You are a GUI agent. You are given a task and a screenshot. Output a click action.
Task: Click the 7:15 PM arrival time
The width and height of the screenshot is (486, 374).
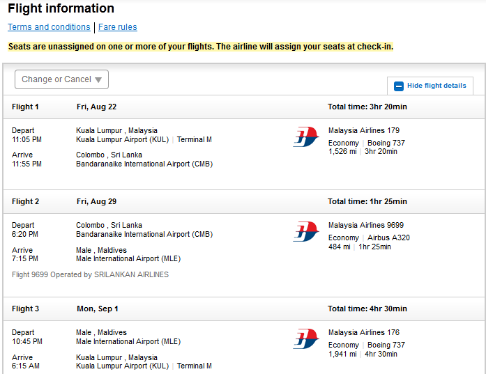tap(25, 258)
